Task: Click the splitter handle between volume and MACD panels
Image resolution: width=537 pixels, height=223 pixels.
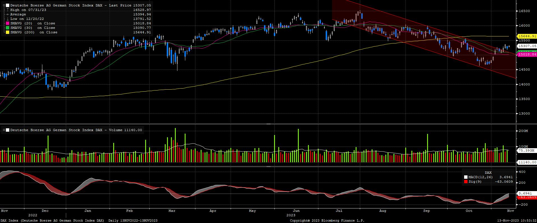Action: [x=268, y=166]
